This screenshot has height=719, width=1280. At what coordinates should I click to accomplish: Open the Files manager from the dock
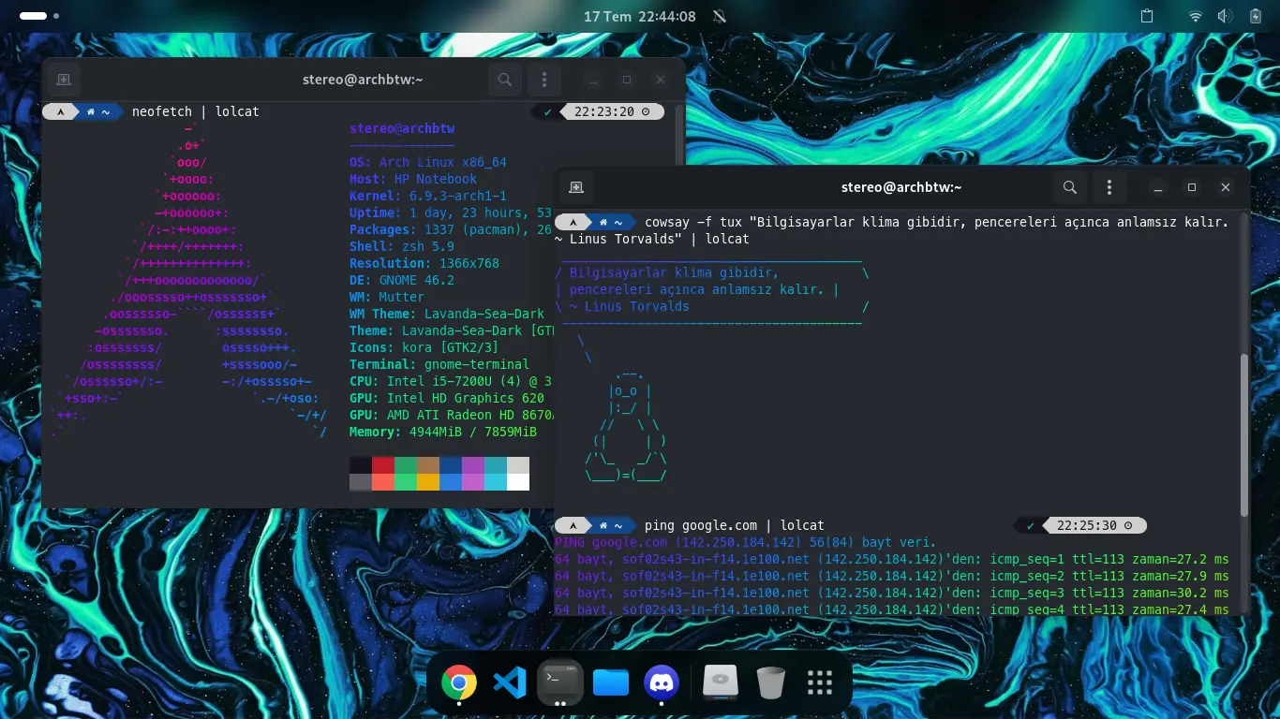611,682
